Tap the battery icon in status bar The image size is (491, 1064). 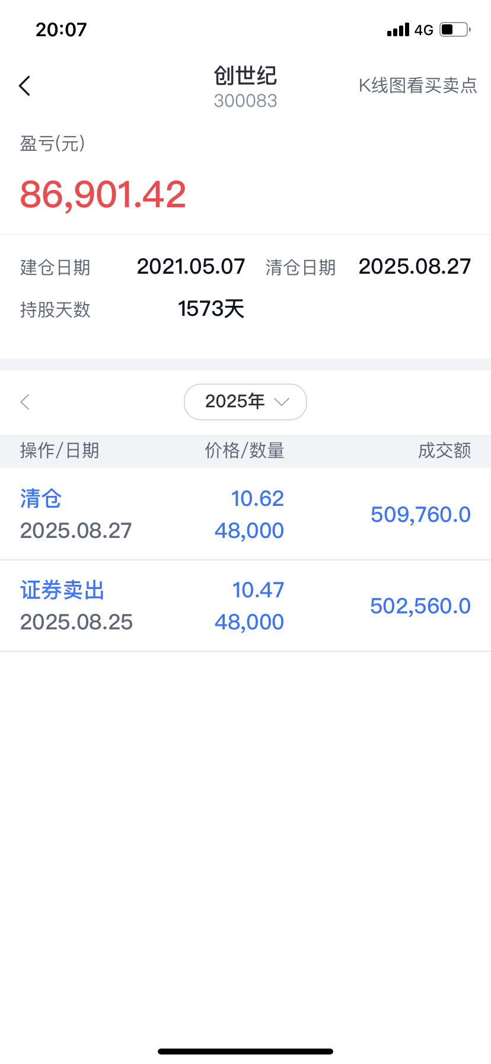pyautogui.click(x=455, y=29)
